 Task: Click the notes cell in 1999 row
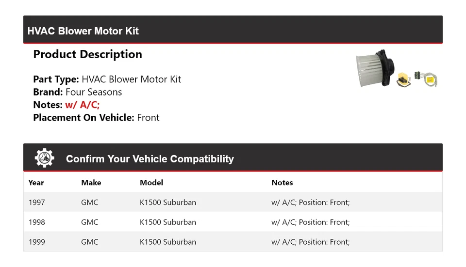[x=310, y=242]
